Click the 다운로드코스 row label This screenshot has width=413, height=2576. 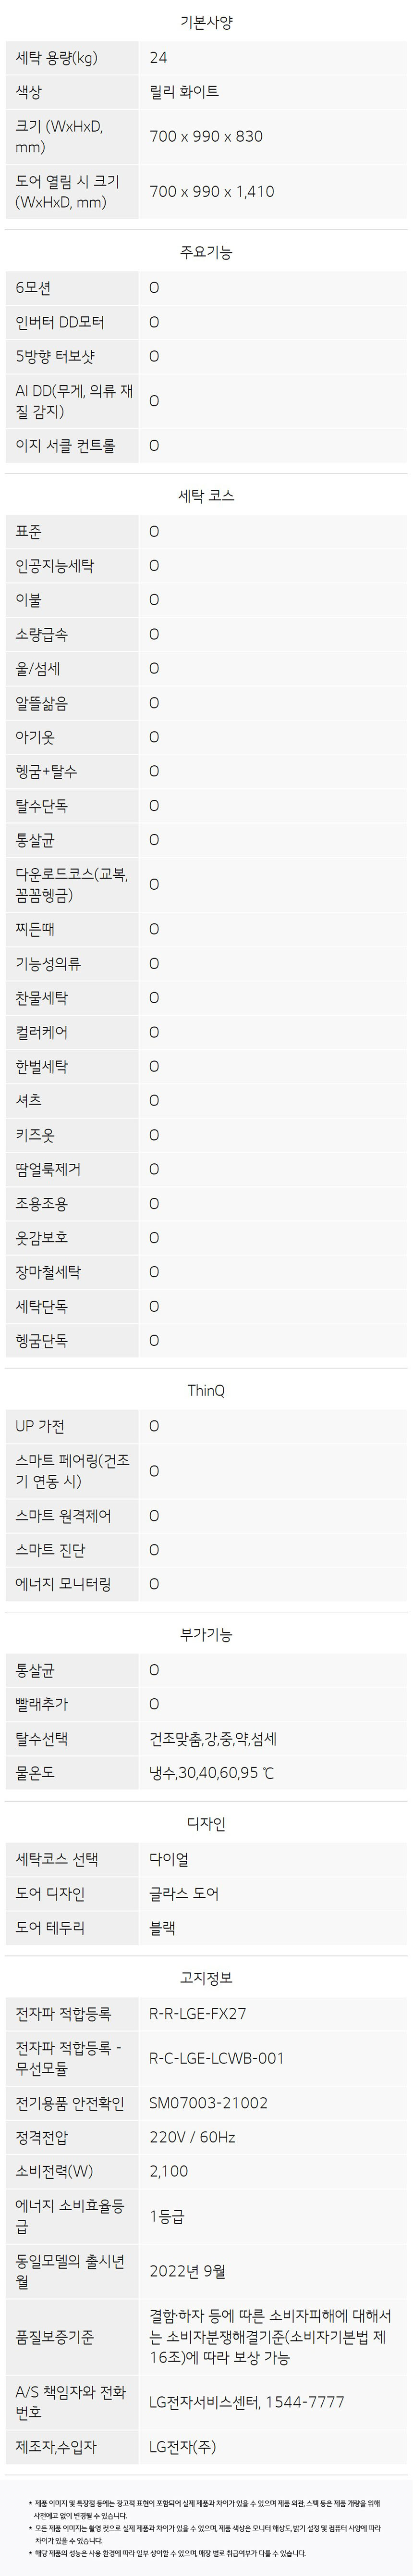pyautogui.click(x=71, y=884)
